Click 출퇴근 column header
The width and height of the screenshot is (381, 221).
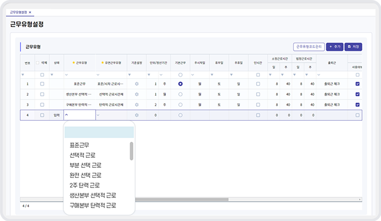tap(332, 63)
